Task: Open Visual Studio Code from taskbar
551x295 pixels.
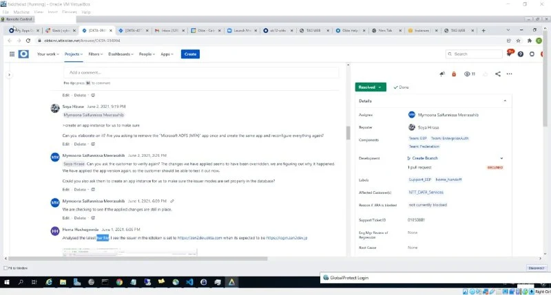Action: (189, 282)
